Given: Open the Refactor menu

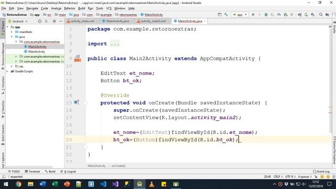Looking at the screenshot, I should (70, 8).
